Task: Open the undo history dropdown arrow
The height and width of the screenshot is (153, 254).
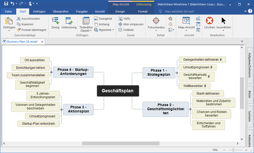Action: [x=16, y=3]
